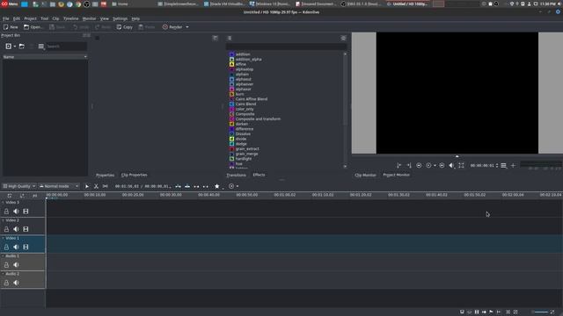This screenshot has height=316, width=563.
Task: Lock the Video 3 track
Action: (x=6, y=212)
